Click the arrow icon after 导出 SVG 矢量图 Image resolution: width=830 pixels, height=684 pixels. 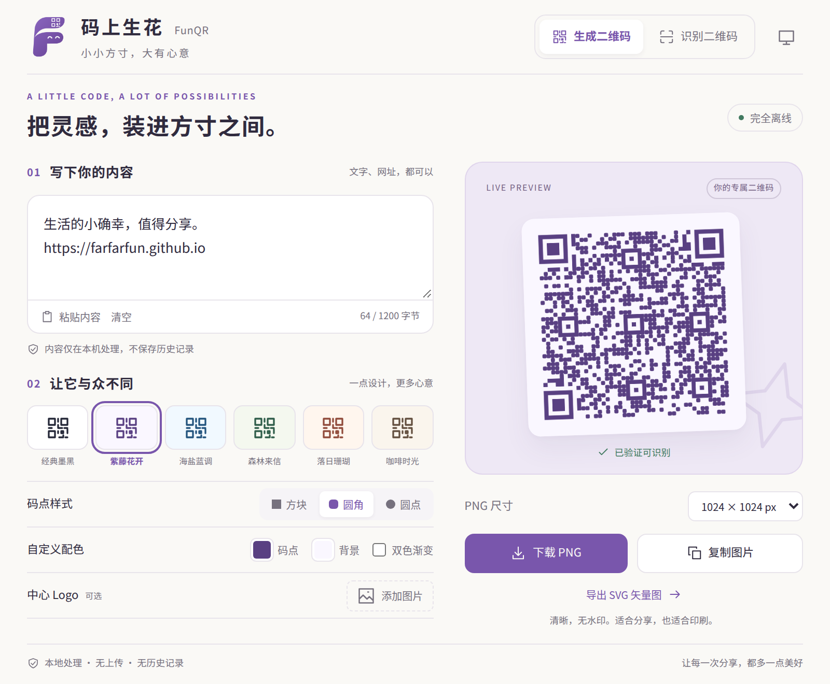[674, 594]
